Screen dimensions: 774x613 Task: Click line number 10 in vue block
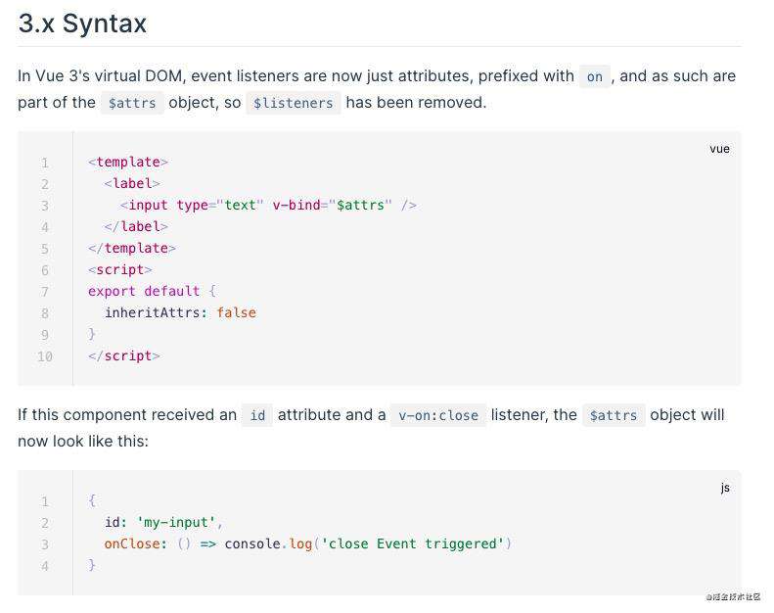click(45, 356)
